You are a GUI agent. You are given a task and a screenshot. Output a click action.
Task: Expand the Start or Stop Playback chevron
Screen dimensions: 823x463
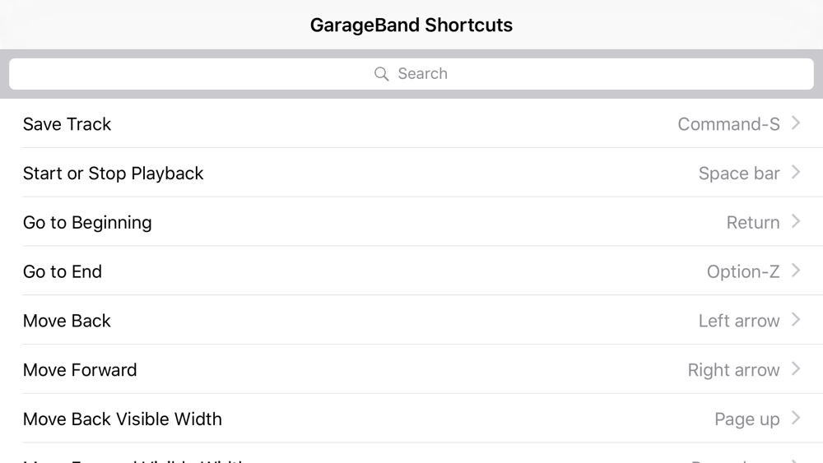tap(796, 173)
